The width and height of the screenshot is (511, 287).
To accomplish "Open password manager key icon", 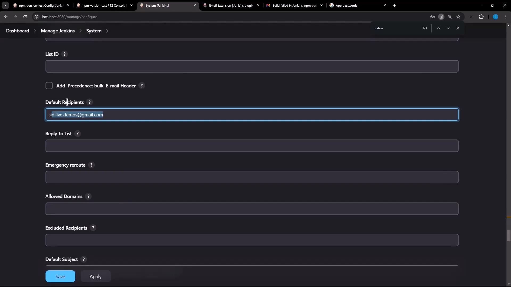I will [433, 17].
